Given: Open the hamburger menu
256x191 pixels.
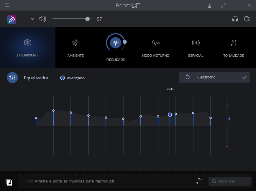Looking at the screenshot, I should pyautogui.click(x=7, y=5).
